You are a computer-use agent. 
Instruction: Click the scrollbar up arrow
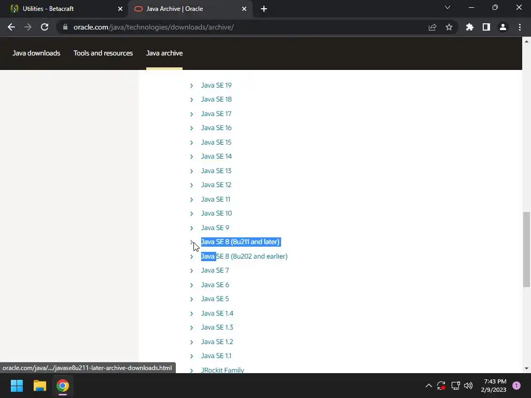click(526, 41)
